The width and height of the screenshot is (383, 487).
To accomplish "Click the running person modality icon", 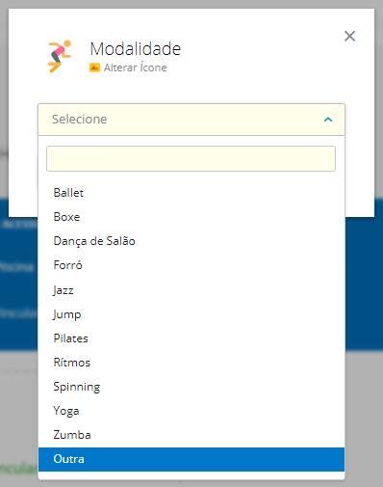I will coord(60,56).
